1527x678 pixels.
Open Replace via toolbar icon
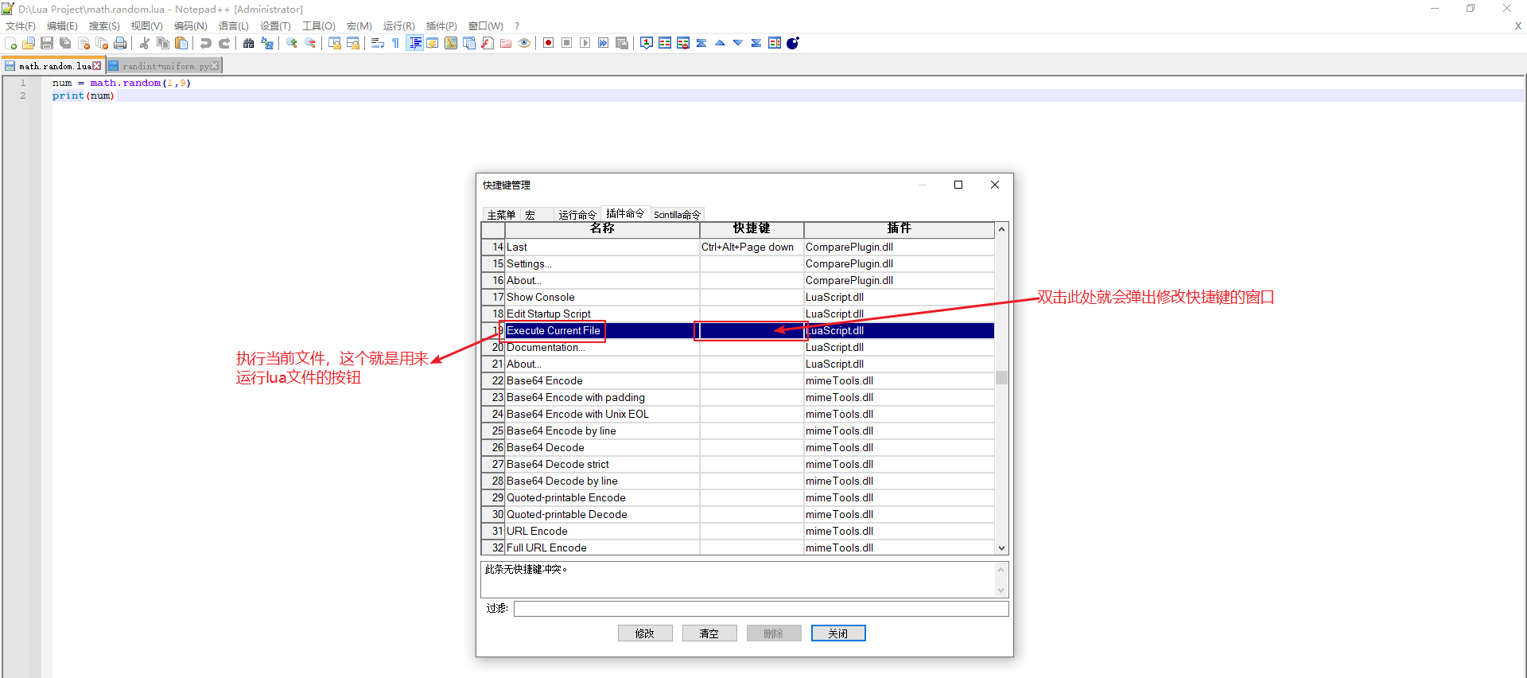(x=267, y=43)
